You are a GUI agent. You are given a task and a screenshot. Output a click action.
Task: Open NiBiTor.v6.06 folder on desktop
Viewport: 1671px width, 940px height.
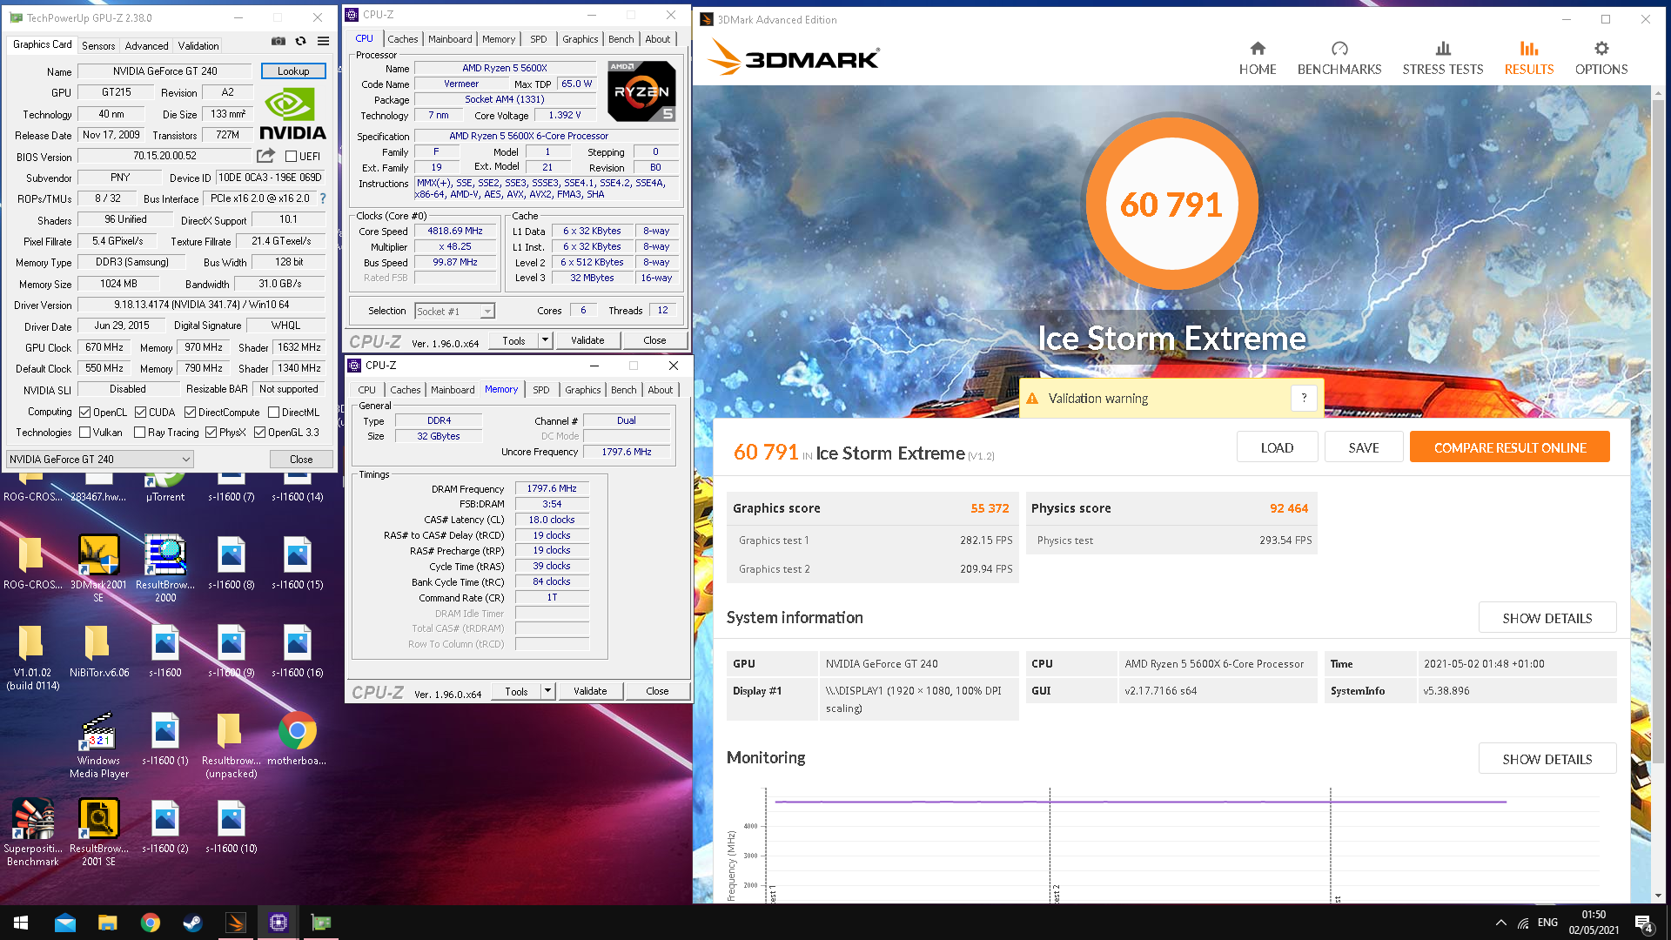click(x=98, y=652)
